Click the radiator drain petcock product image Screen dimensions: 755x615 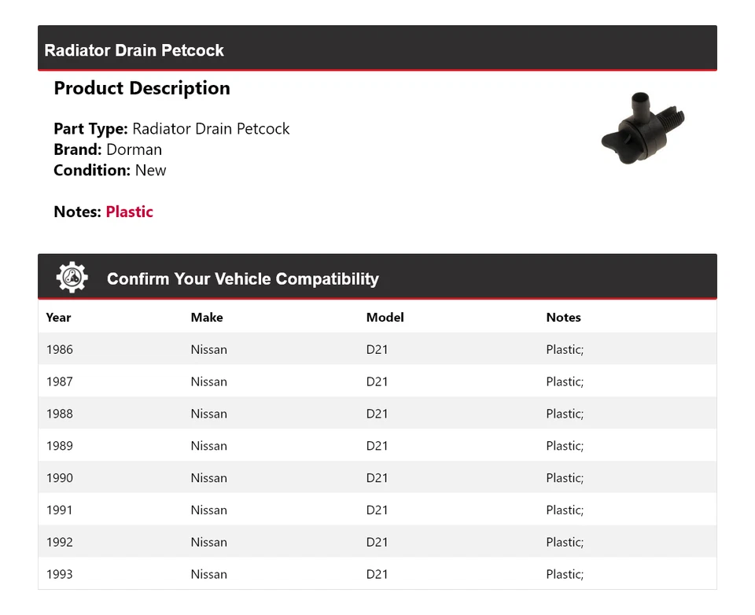point(643,129)
